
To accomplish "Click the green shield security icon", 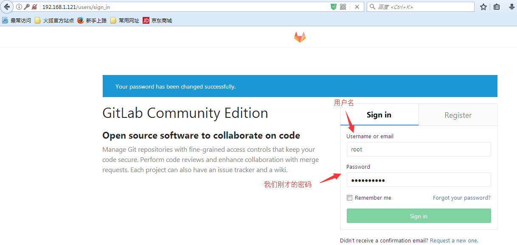I will coord(334,7).
